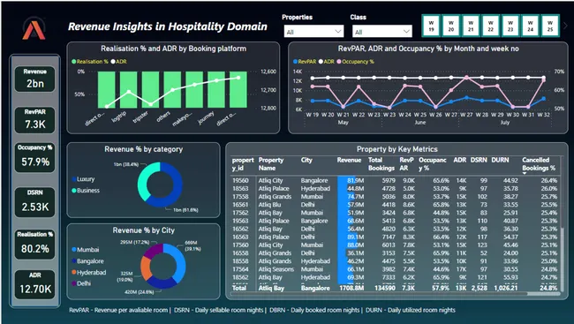Select the W 19 week slicer button

431,26
